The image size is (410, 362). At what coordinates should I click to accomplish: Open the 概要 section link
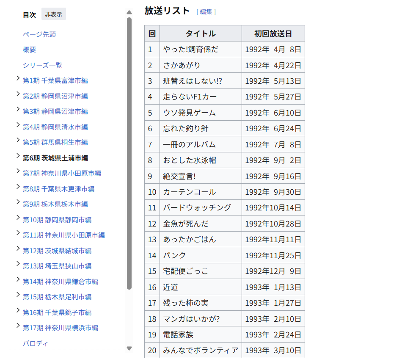click(x=30, y=50)
